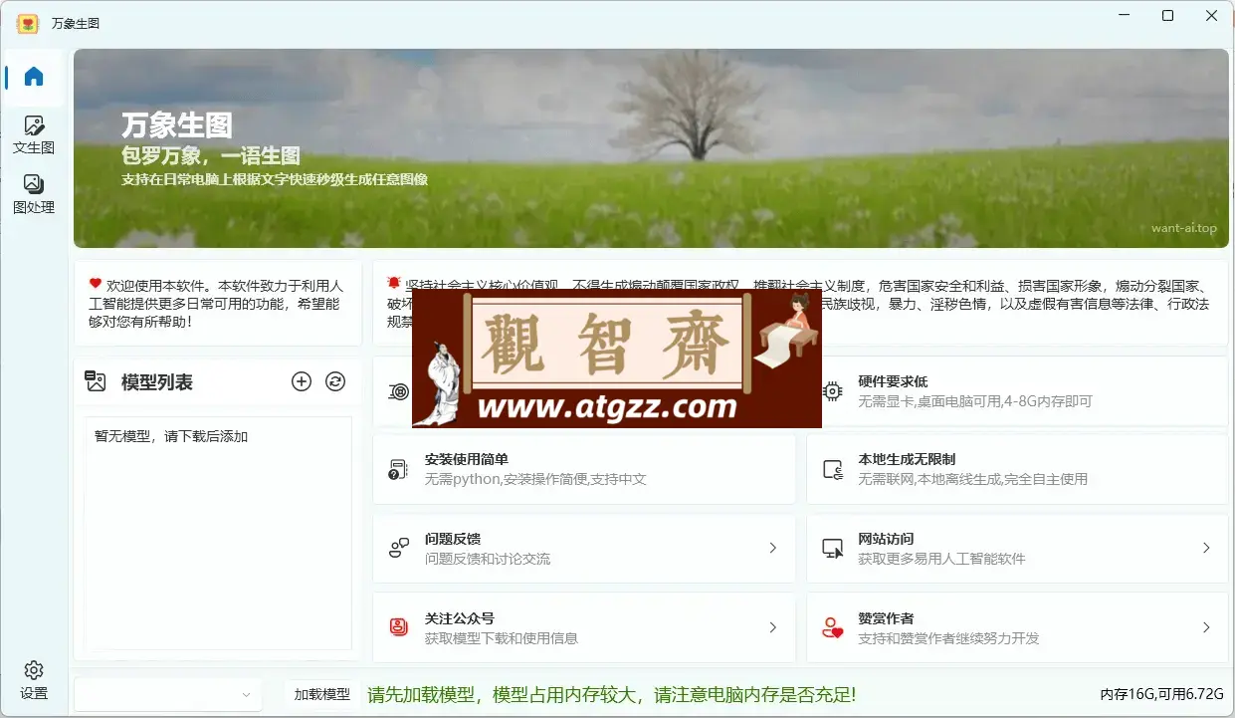Click the 模型列表 heading
Image resolution: width=1235 pixels, height=718 pixels.
click(x=157, y=382)
